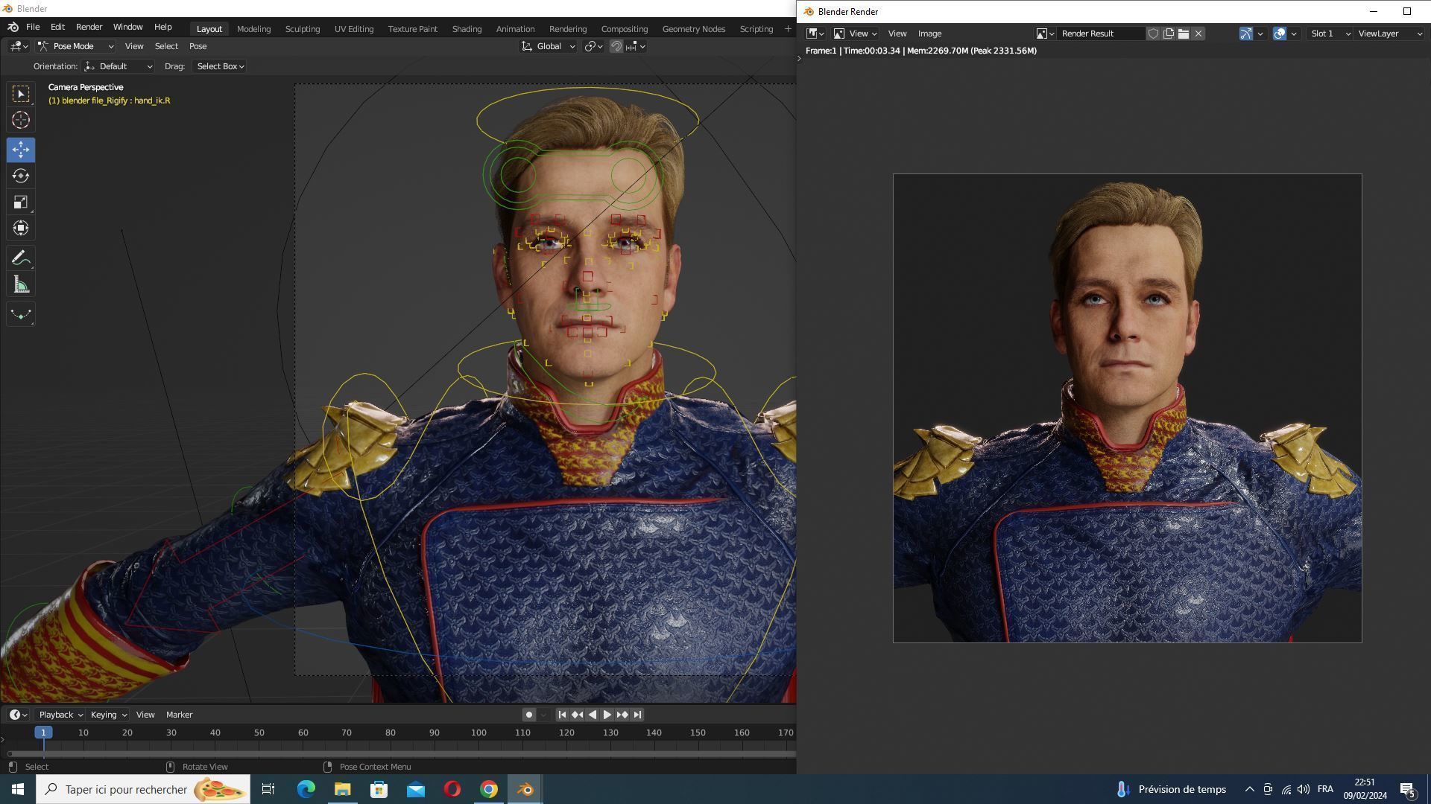Open the Pivot Point dropdown
Viewport: 1431px width, 804px height.
[x=593, y=46]
